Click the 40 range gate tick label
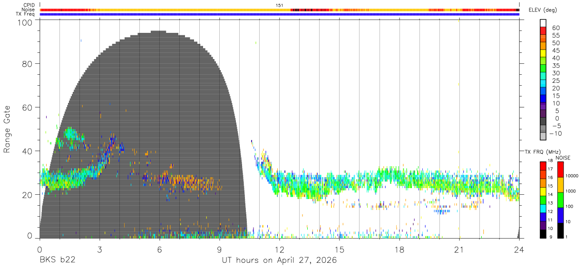 coord(27,151)
